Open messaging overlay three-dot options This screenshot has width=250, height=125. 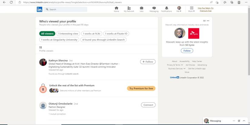(x=234, y=121)
